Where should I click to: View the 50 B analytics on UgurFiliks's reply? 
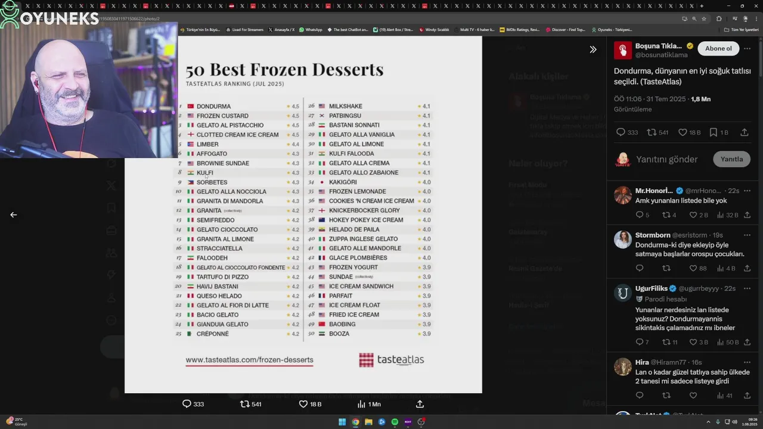[x=727, y=342]
